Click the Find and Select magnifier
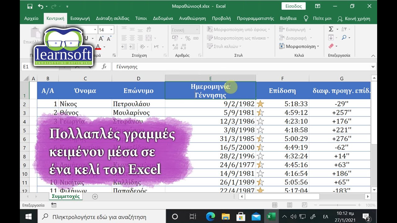The height and width of the screenshot is (223, 397). click(344, 38)
